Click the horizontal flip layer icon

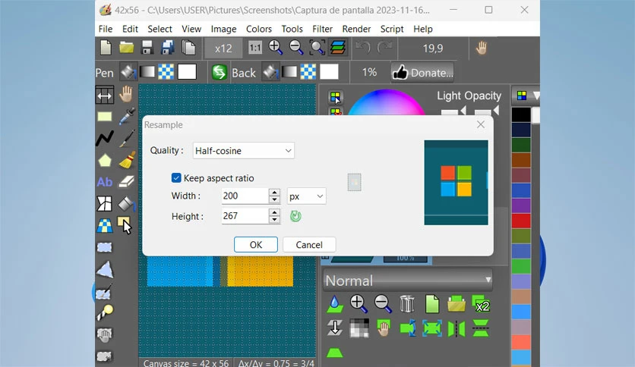pos(457,328)
